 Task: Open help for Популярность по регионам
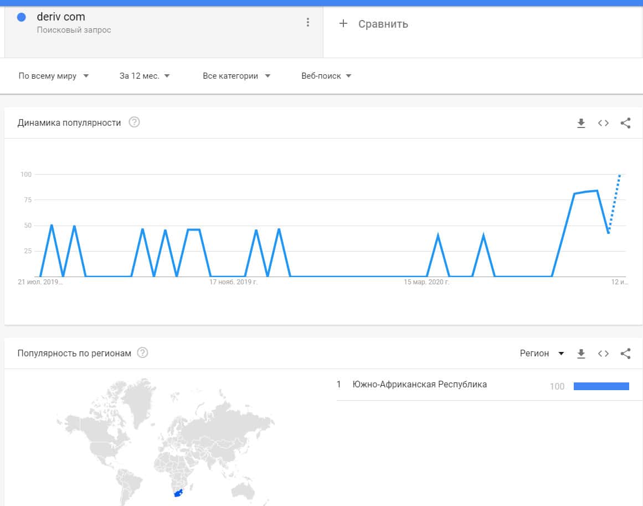(142, 353)
